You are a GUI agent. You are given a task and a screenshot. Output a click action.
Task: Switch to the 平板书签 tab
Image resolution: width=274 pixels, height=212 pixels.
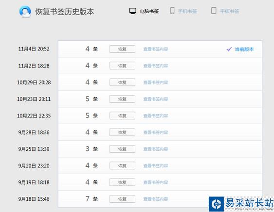[x=229, y=11]
